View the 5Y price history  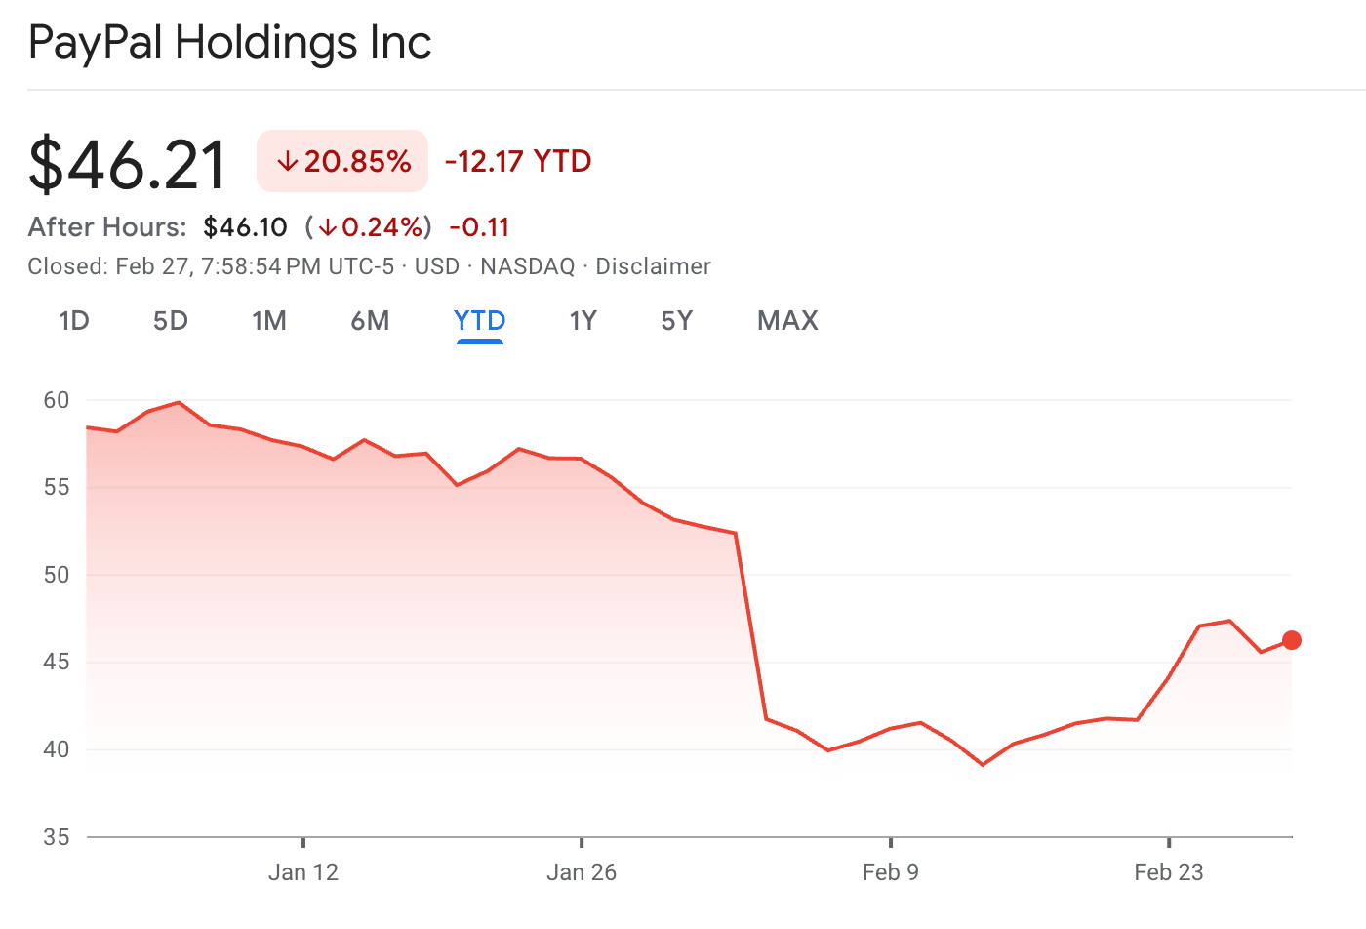[x=676, y=321]
